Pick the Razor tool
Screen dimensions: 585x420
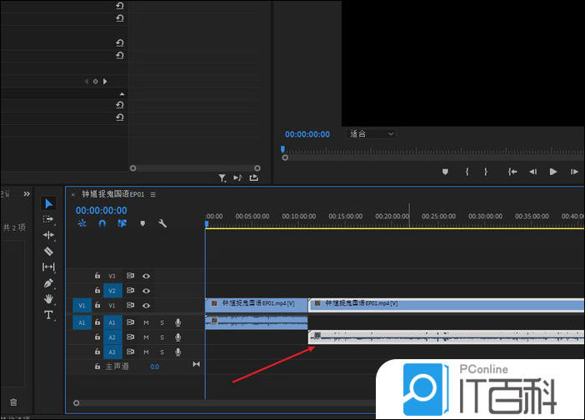click(48, 251)
